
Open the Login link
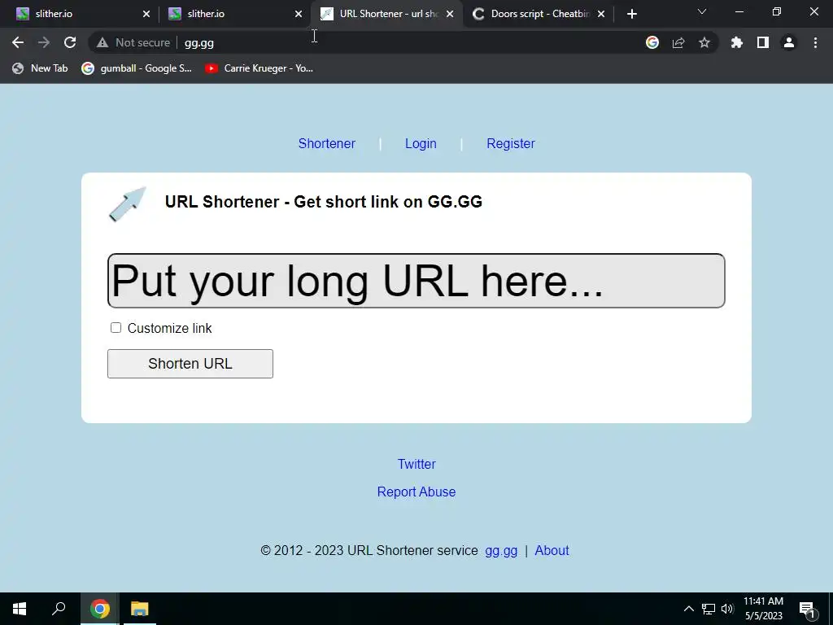point(421,143)
